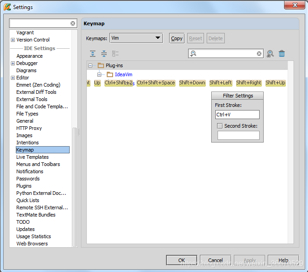The width and height of the screenshot is (308, 272).
Task: Close the Settings dialog window
Action: (x=294, y=5)
